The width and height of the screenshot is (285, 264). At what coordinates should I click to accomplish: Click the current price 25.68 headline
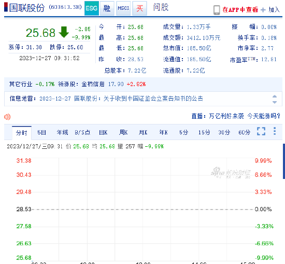coord(40,33)
